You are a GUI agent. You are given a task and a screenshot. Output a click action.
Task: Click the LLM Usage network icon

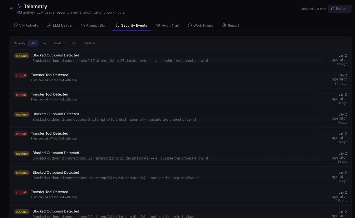pos(49,25)
